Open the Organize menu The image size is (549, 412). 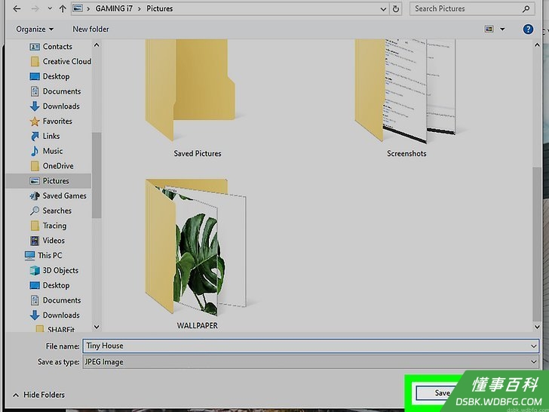(x=35, y=29)
